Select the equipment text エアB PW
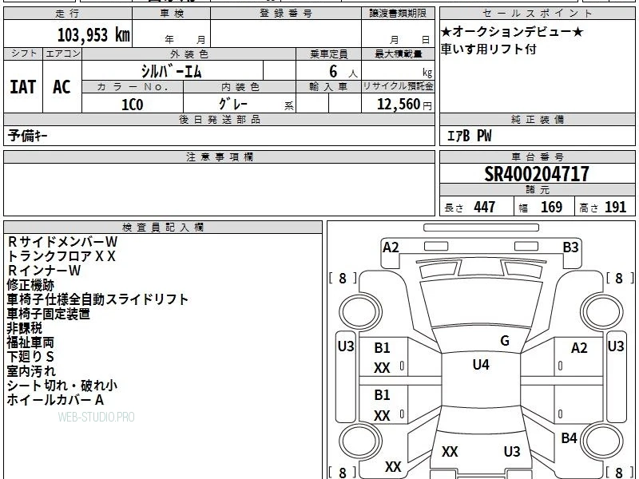Image resolution: width=639 pixels, height=479 pixels. point(470,136)
